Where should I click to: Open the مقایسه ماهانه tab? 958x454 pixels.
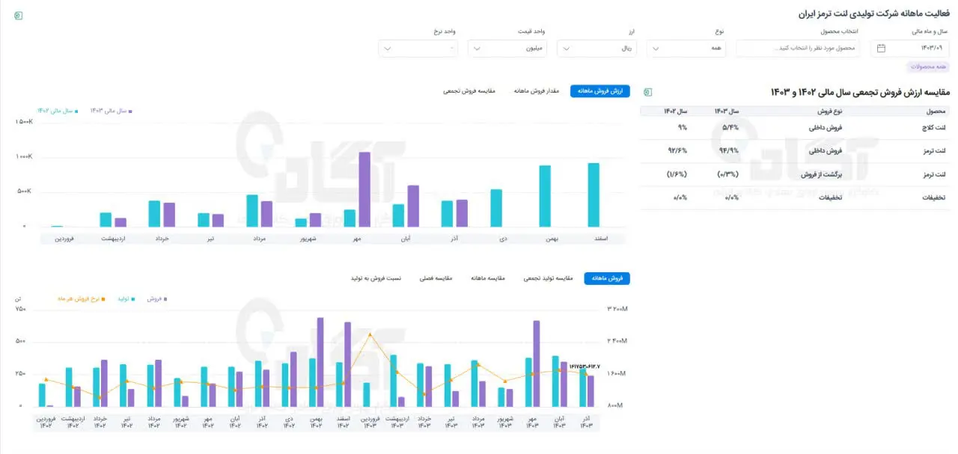pos(488,278)
